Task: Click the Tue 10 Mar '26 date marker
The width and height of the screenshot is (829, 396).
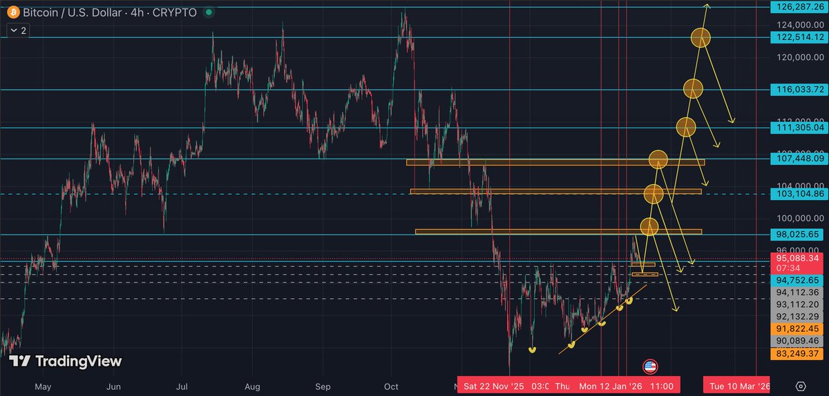Action: tap(736, 386)
